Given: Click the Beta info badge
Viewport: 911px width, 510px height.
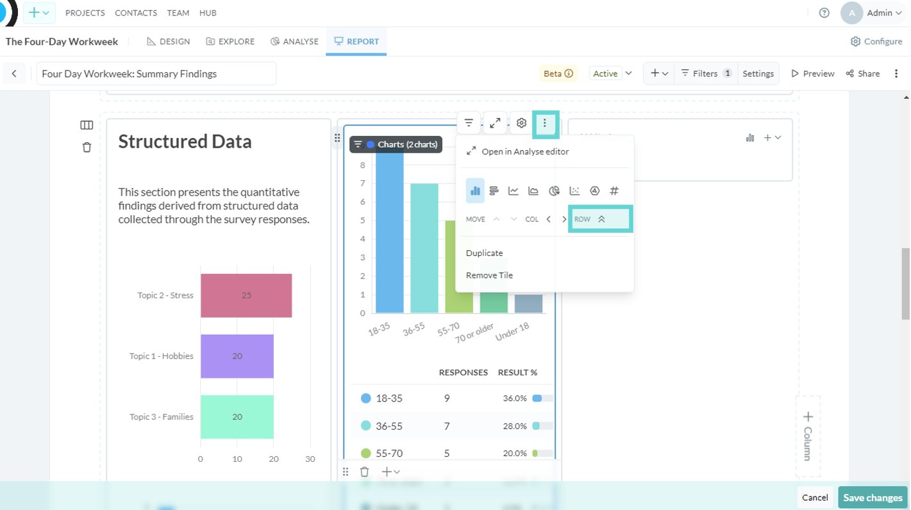Looking at the screenshot, I should click(x=558, y=74).
